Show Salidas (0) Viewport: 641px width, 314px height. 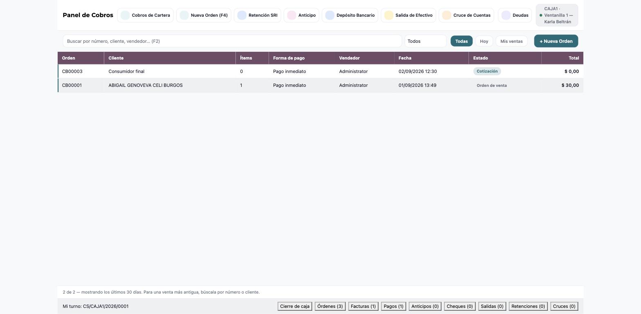tap(492, 306)
